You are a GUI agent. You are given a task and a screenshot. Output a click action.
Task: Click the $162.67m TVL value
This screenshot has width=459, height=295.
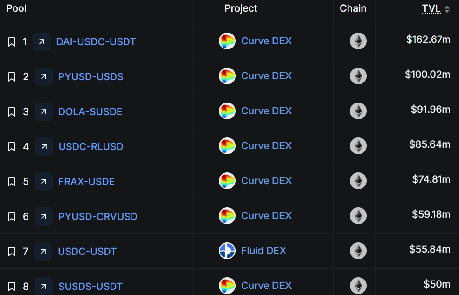[x=428, y=40]
